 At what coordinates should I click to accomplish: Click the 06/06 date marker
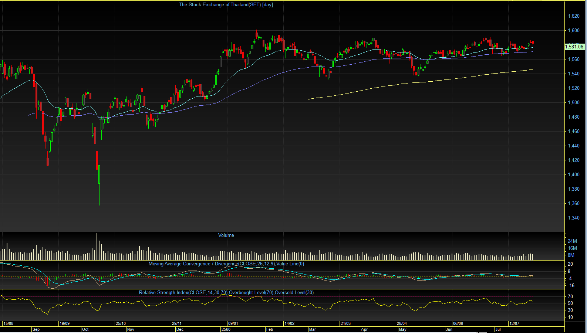tap(458, 324)
